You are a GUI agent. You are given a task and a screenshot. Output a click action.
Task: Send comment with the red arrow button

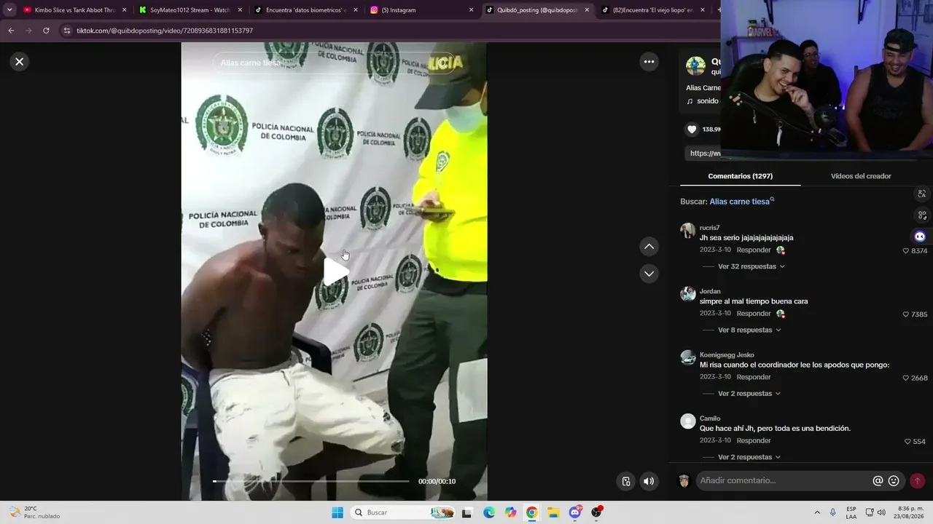point(917,481)
